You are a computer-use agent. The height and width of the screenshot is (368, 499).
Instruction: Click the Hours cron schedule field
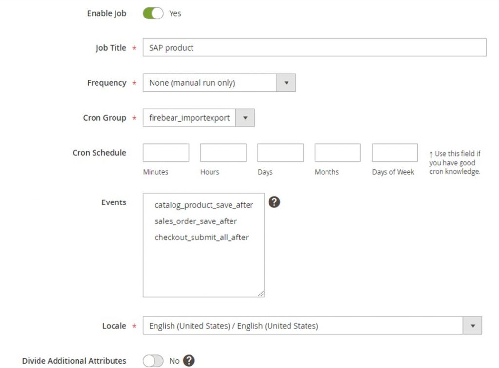pyautogui.click(x=223, y=152)
